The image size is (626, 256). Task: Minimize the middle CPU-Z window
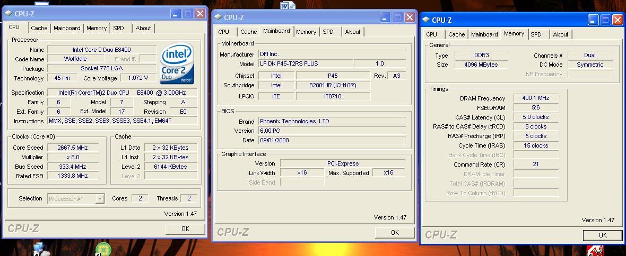[x=385, y=17]
